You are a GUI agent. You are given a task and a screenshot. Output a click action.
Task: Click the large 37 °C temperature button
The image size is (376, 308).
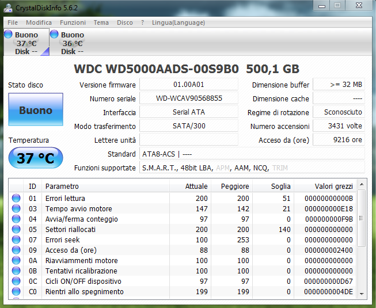pos(36,158)
